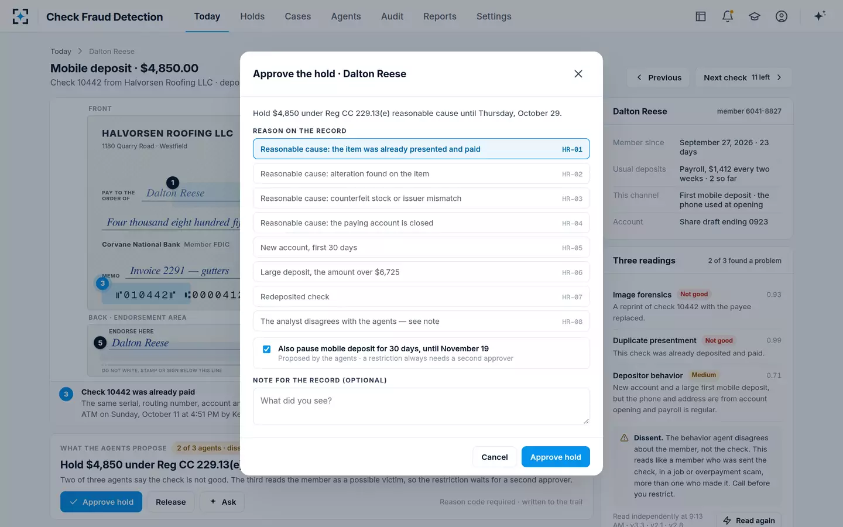Click Read again to rerun the readings
This screenshot has height=527, width=843.
[x=749, y=521]
